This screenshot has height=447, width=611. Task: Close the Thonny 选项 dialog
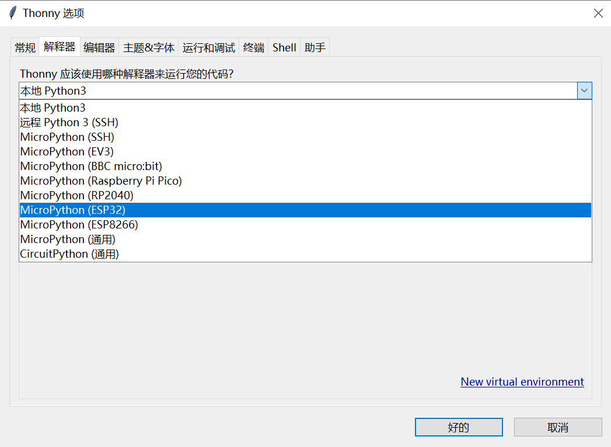pos(598,13)
